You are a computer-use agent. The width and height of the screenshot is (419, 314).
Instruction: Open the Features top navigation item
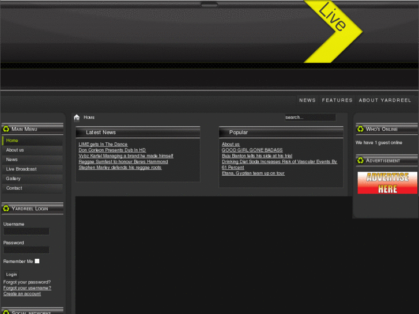[x=337, y=100]
